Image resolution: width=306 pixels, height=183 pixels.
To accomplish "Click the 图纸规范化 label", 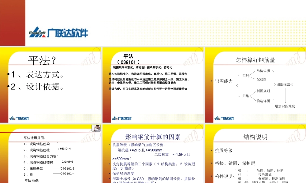I will tap(285, 84).
